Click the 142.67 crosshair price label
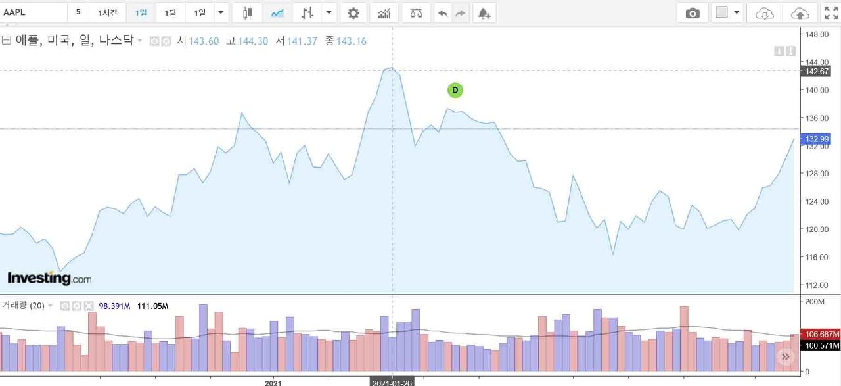Viewport: 841px width, 386px height. coord(815,71)
